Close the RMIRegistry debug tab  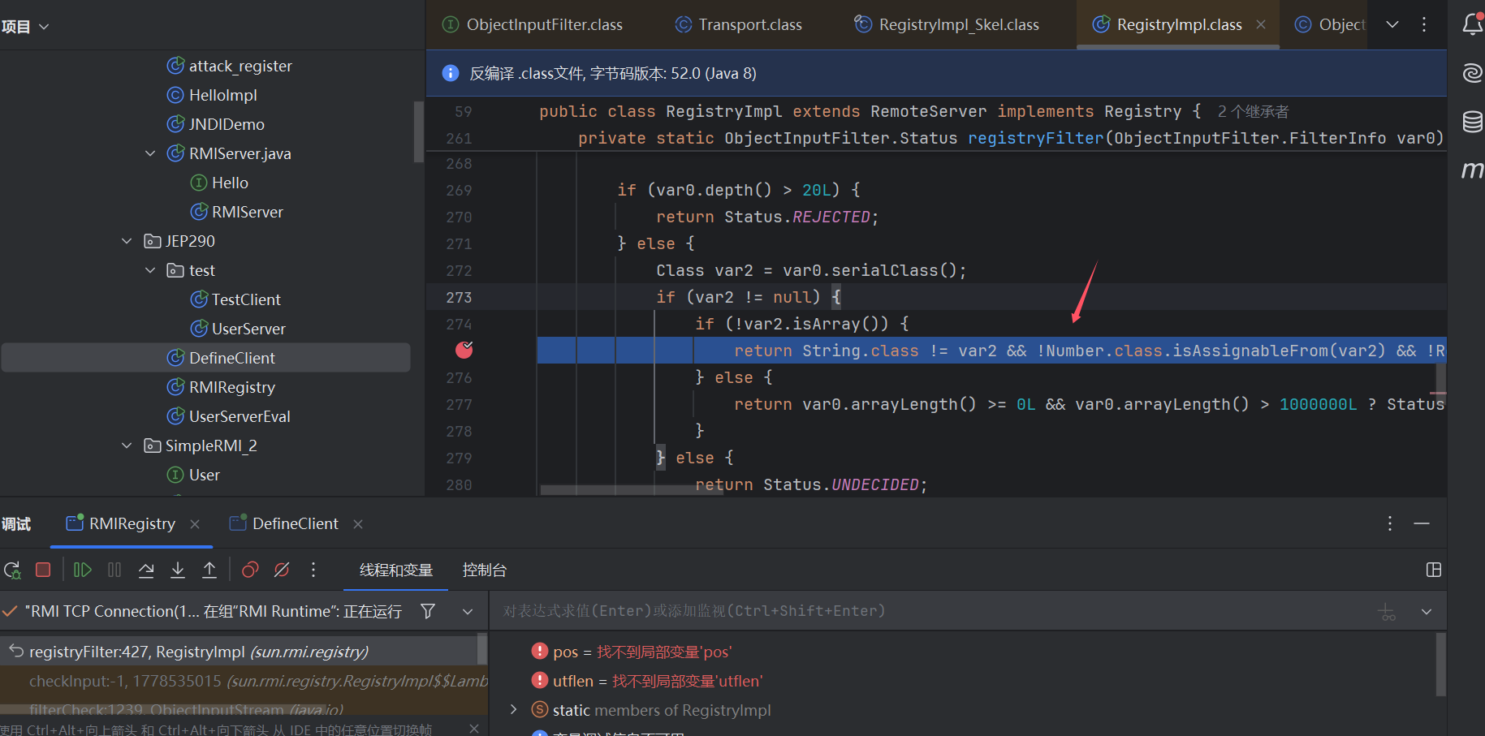pos(195,524)
